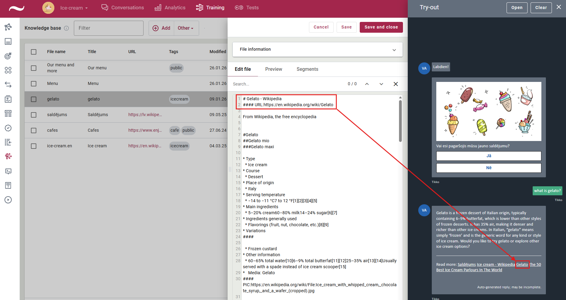
Task: Clear the file search with X icon
Action: [x=396, y=84]
